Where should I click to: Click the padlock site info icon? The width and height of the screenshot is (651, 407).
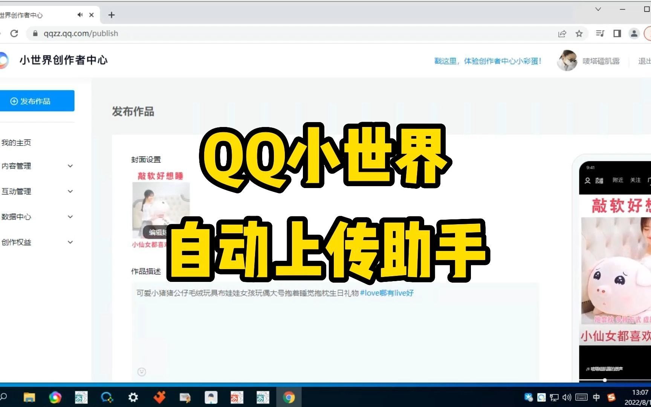[35, 33]
